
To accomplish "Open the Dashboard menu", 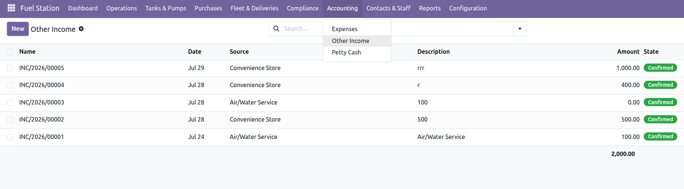I will pos(83,8).
